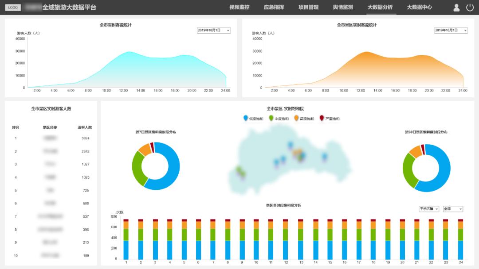The image size is (479, 269).
Task: Click visitor count 213 in ranking
Action: point(86,242)
